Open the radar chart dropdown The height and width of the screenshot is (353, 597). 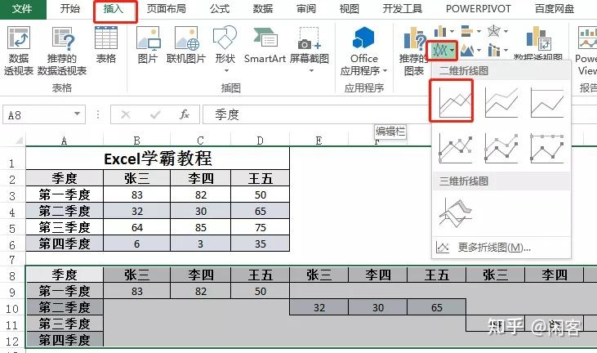tap(497, 31)
